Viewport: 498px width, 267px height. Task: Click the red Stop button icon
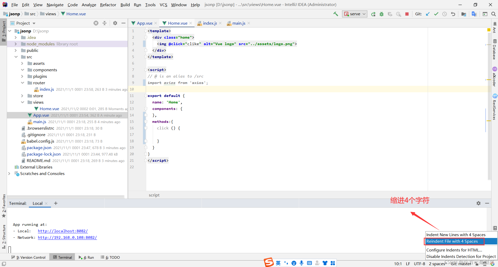tap(407, 14)
